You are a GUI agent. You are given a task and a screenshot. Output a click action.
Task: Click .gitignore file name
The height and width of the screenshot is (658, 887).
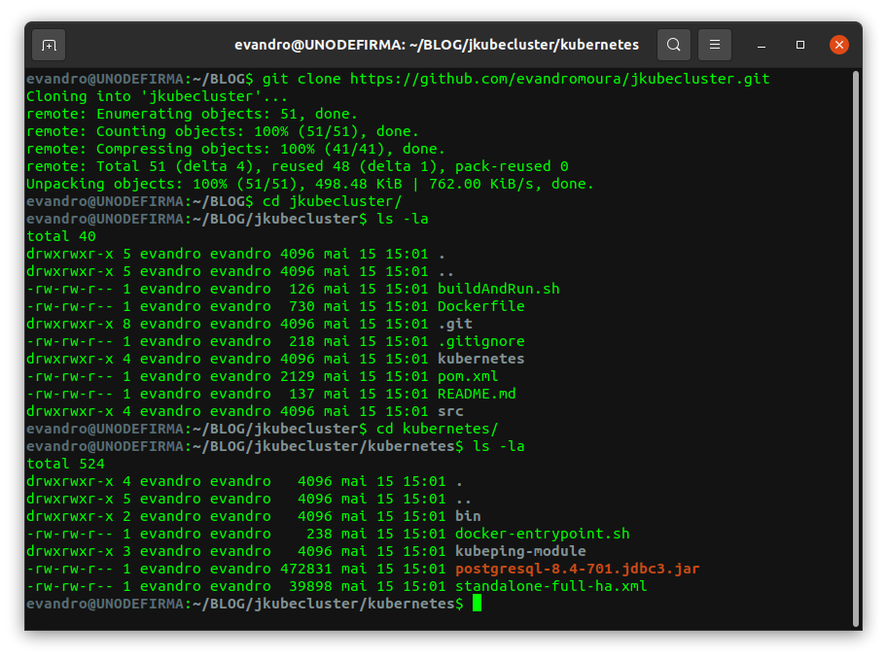(x=480, y=341)
